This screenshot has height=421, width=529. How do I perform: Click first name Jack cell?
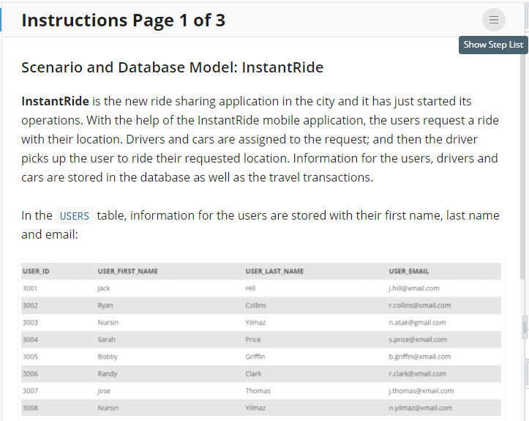pos(104,288)
